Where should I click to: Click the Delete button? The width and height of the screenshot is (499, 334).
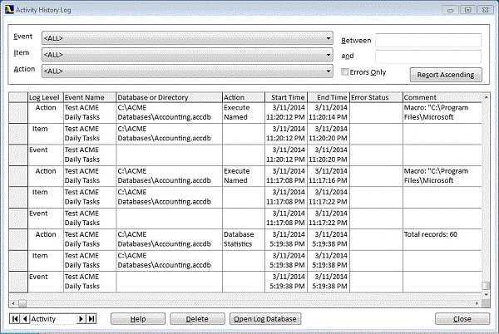(x=197, y=319)
